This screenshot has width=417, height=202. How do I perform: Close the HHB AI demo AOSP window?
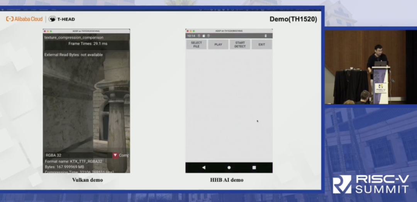pyautogui.click(x=188, y=31)
